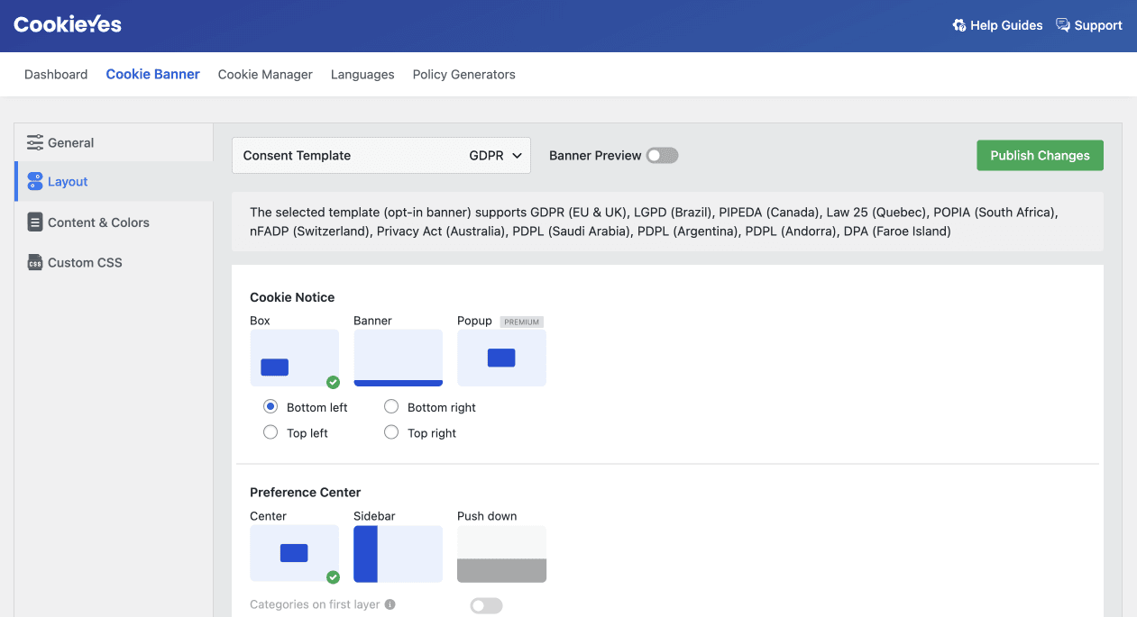Screen dimensions: 1137x617
Task: Click info icon beside Categories on first layer
Action: tap(390, 604)
